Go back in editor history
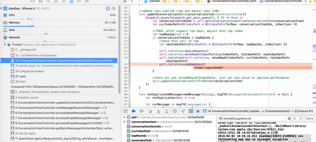This screenshot has height=142, width=316. click(x=132, y=1)
